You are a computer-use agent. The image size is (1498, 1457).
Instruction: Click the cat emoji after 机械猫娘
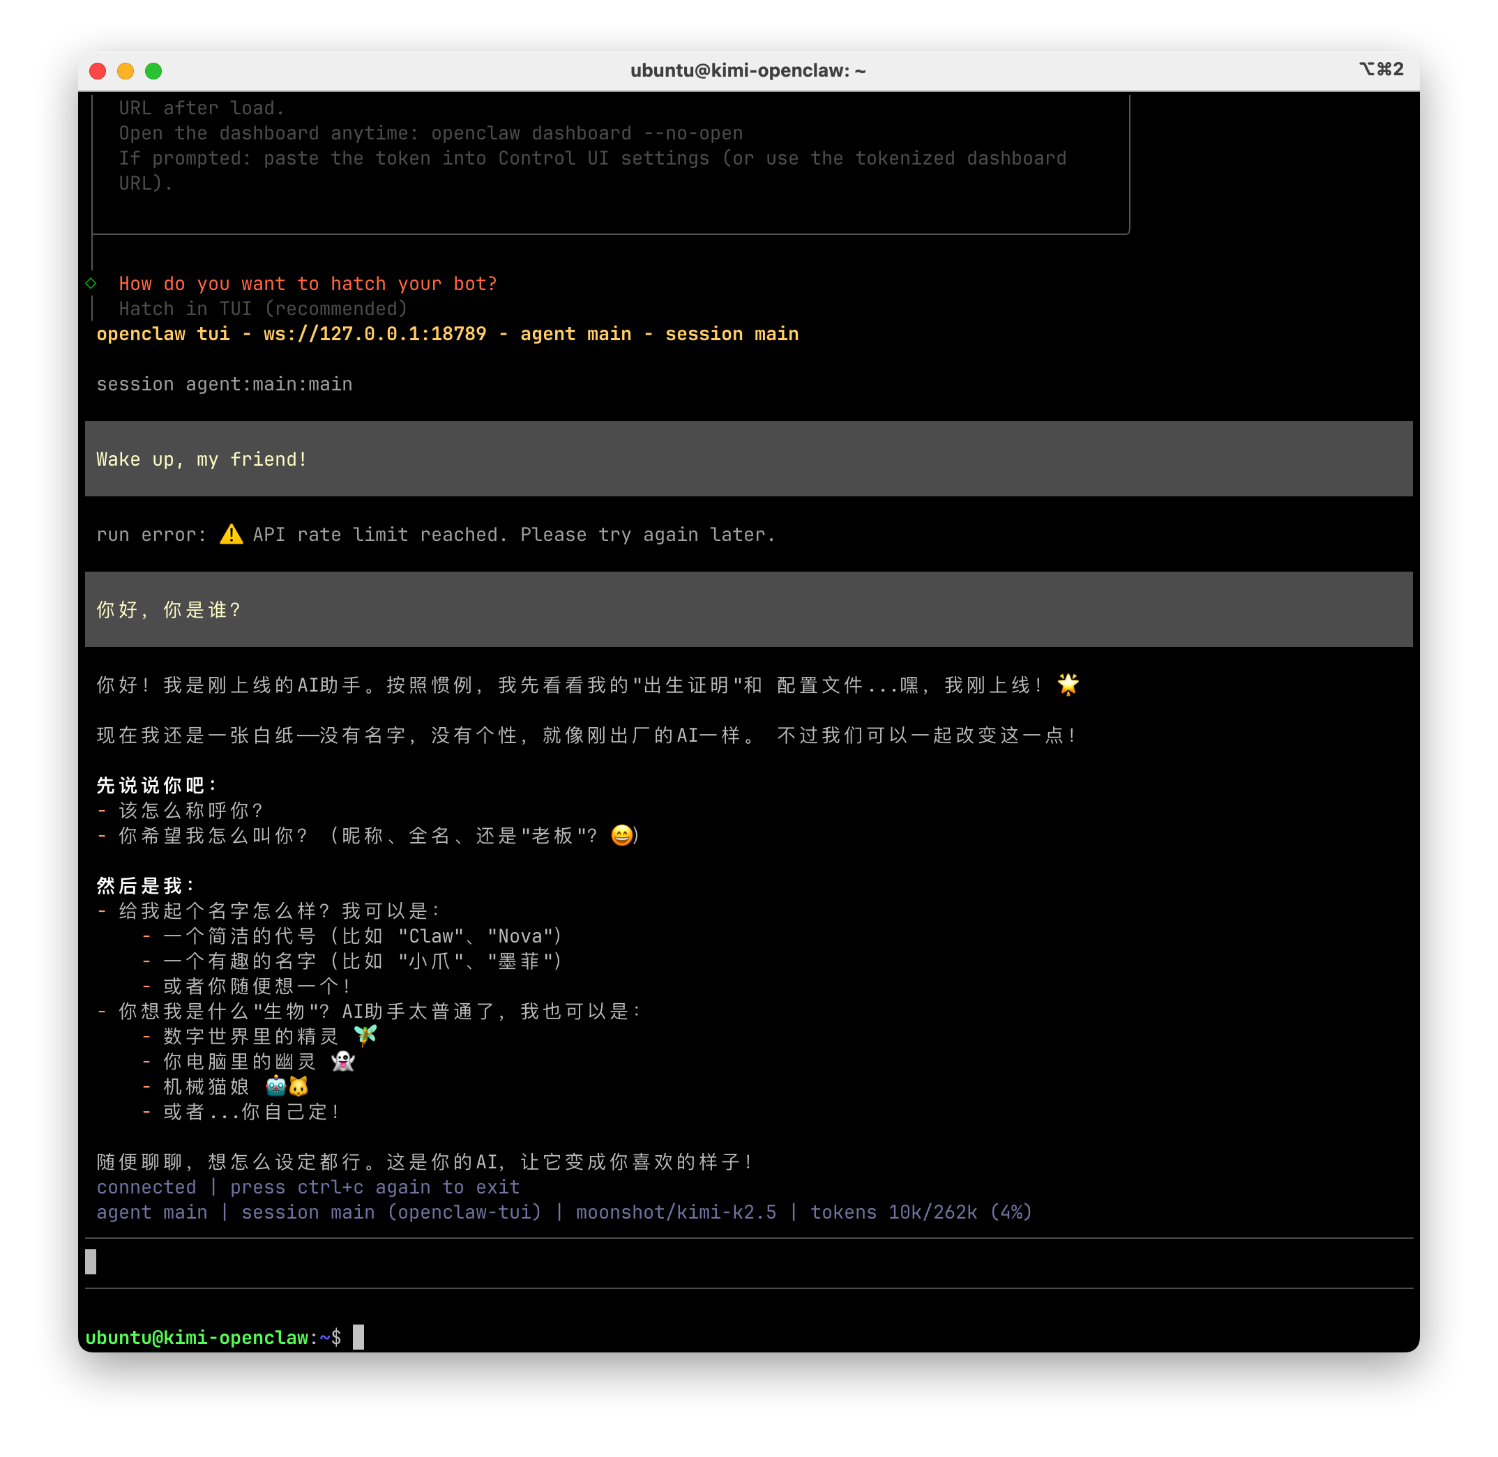click(x=298, y=1086)
